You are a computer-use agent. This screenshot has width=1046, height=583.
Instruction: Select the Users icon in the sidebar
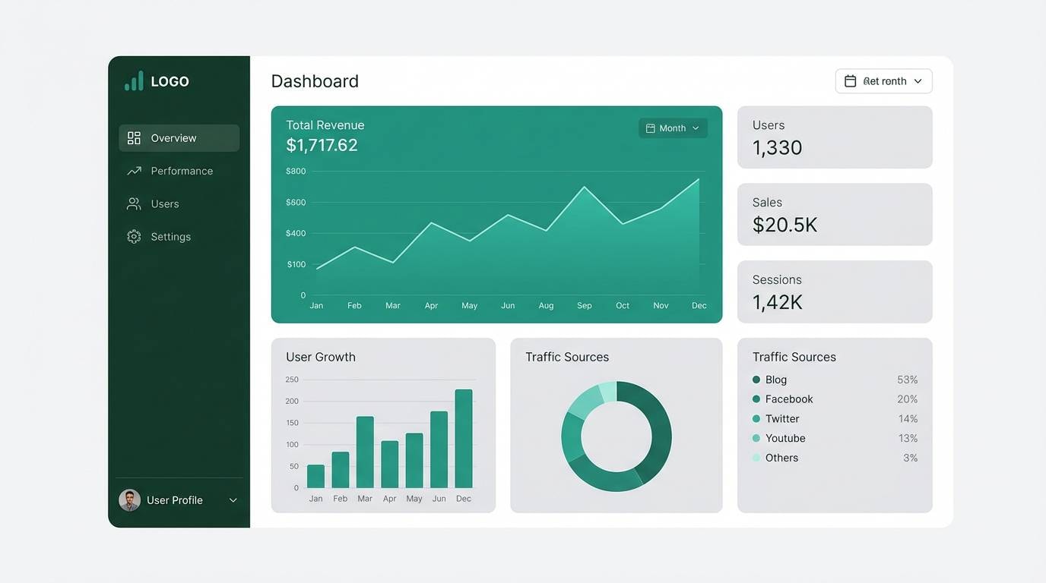[134, 203]
